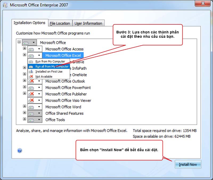Choose Installed on First Use option
The height and width of the screenshot is (180, 213).
[49, 72]
